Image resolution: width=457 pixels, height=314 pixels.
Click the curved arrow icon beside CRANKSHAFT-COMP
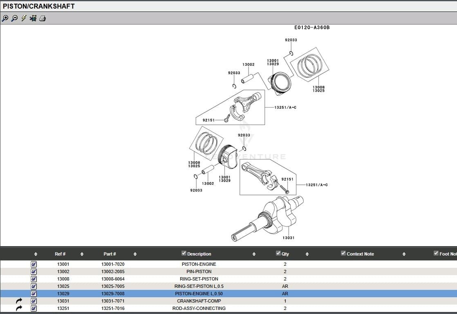click(19, 301)
